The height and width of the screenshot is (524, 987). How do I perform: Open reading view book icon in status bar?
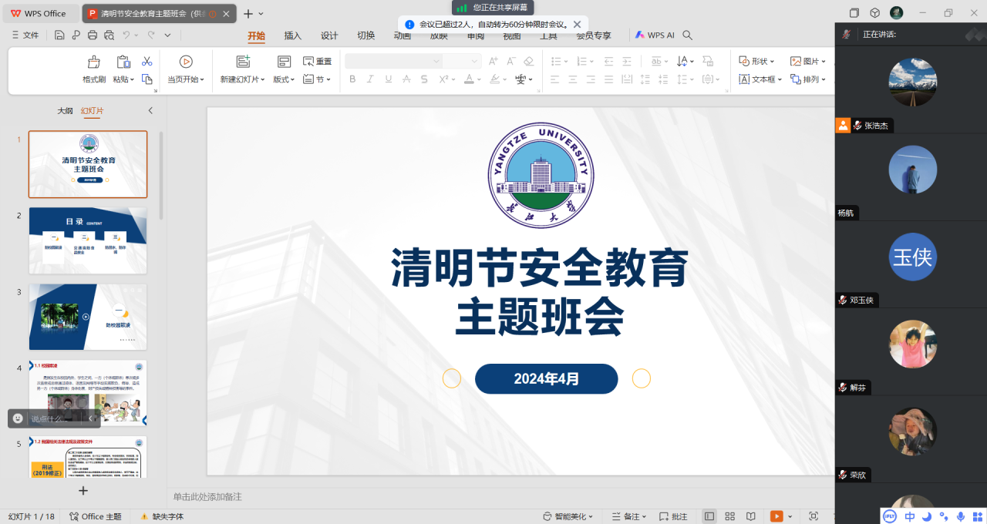[x=750, y=516]
